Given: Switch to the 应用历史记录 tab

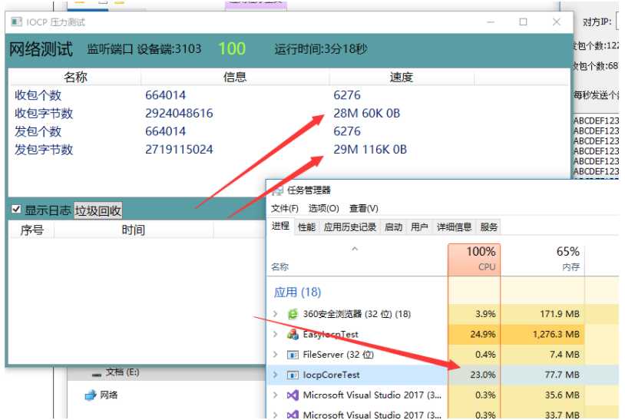Looking at the screenshot, I should click(350, 227).
